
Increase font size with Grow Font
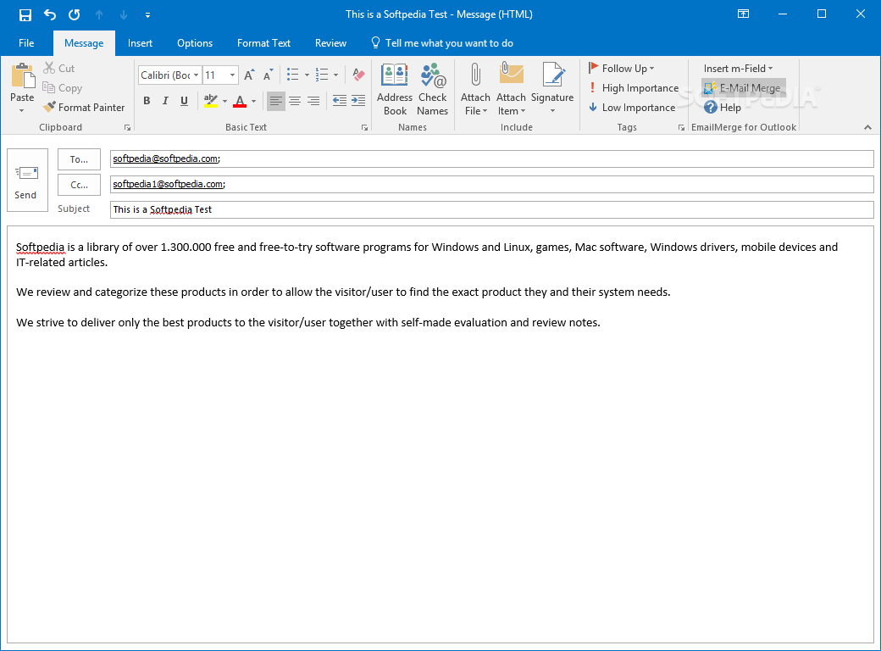click(249, 75)
